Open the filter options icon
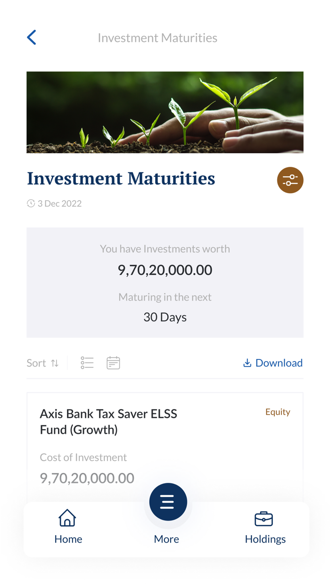The width and height of the screenshot is (330, 586). click(x=290, y=180)
